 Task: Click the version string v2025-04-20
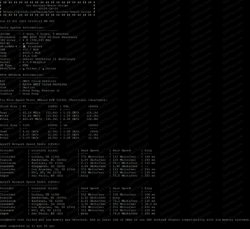click(x=48, y=9)
